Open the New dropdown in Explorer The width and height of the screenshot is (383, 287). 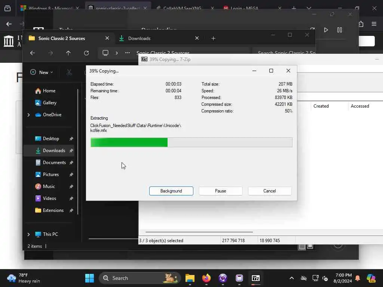point(42,72)
